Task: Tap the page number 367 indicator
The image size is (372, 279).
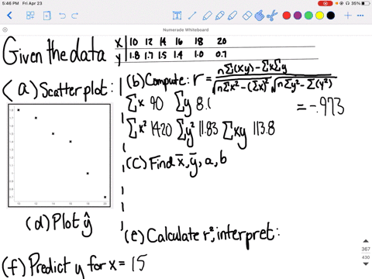Action: [366, 249]
